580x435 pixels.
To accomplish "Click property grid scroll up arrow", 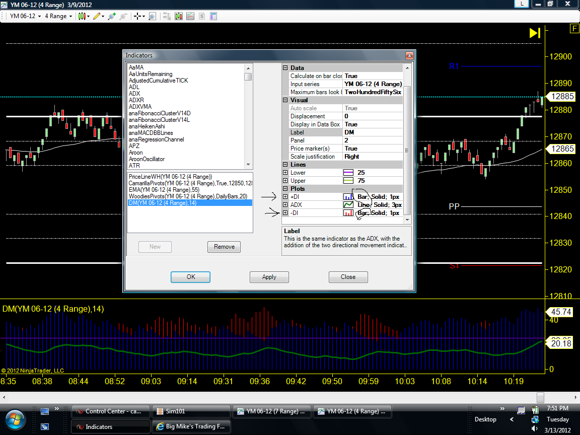I will (407, 68).
